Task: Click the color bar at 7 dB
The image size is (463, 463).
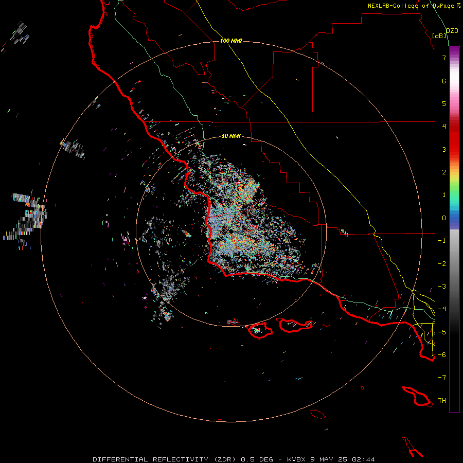Action: tap(454, 58)
